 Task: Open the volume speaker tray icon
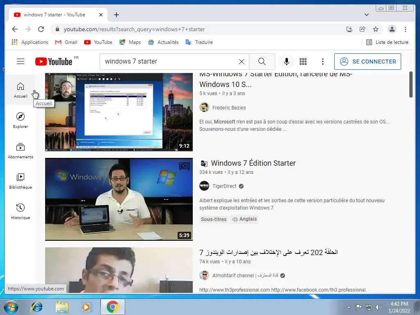378,307
